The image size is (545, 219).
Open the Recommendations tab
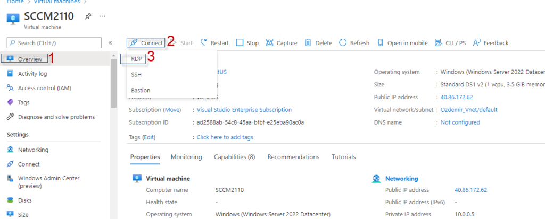293,157
